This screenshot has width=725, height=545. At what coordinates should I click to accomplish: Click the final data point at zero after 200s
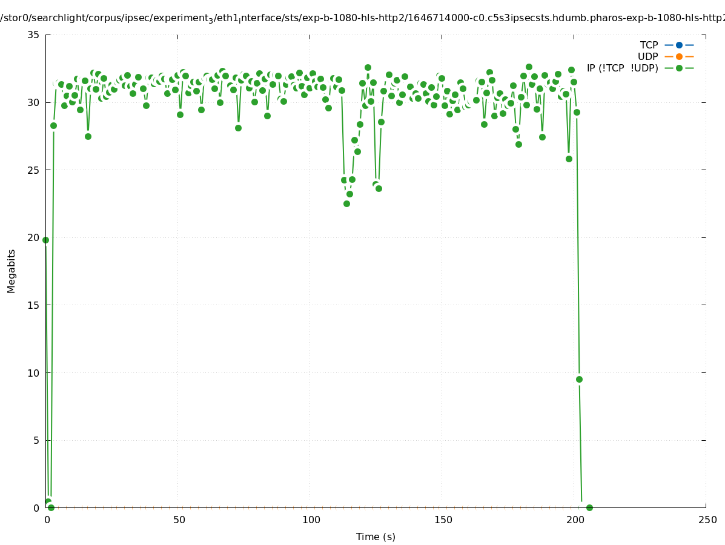click(589, 507)
